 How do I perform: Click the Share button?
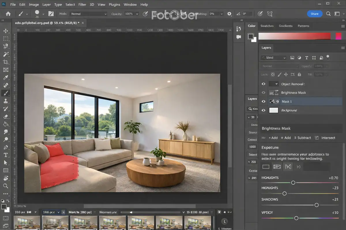coord(314,14)
